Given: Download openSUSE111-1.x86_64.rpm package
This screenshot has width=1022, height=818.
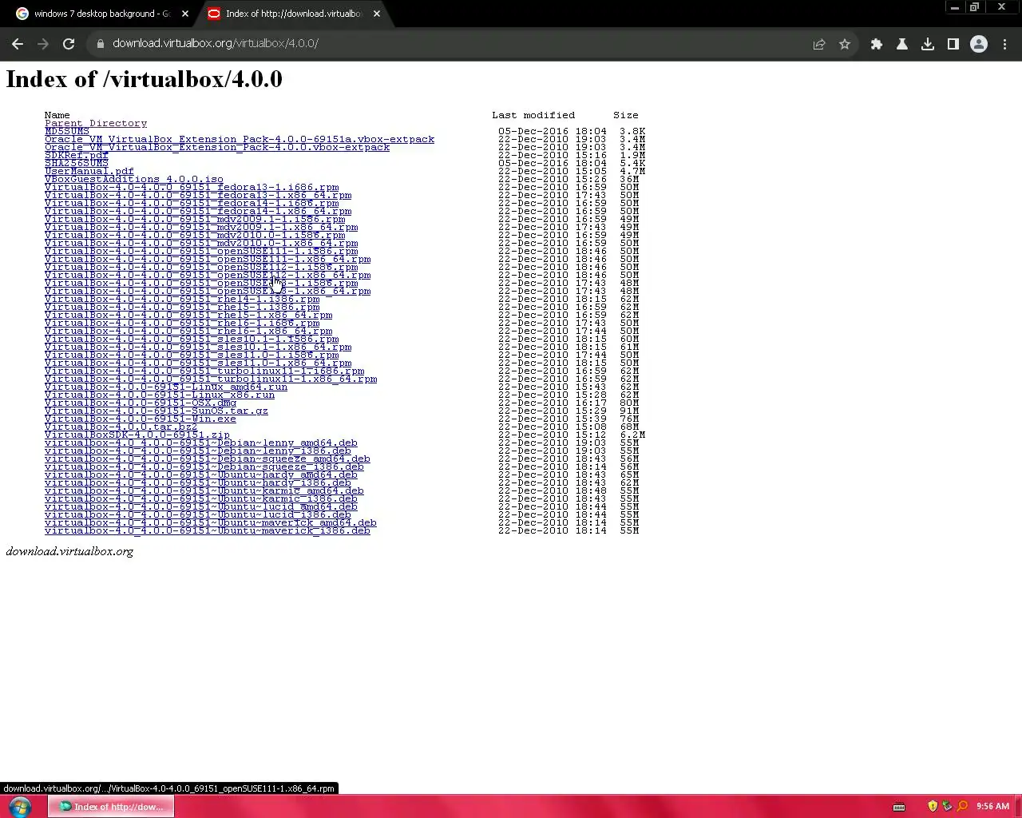Looking at the screenshot, I should click(208, 259).
